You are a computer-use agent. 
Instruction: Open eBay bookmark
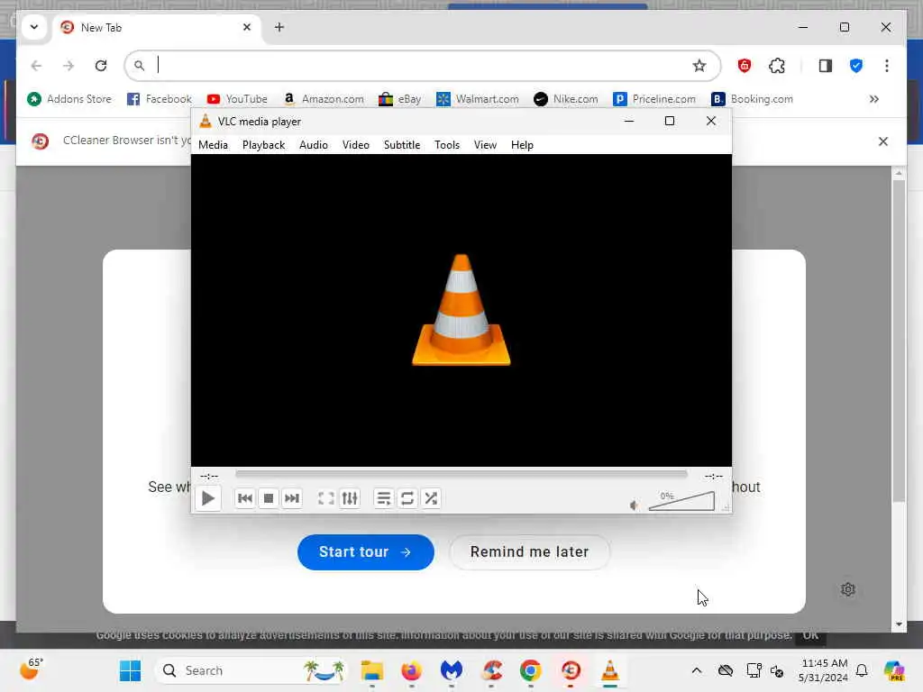coord(399,99)
